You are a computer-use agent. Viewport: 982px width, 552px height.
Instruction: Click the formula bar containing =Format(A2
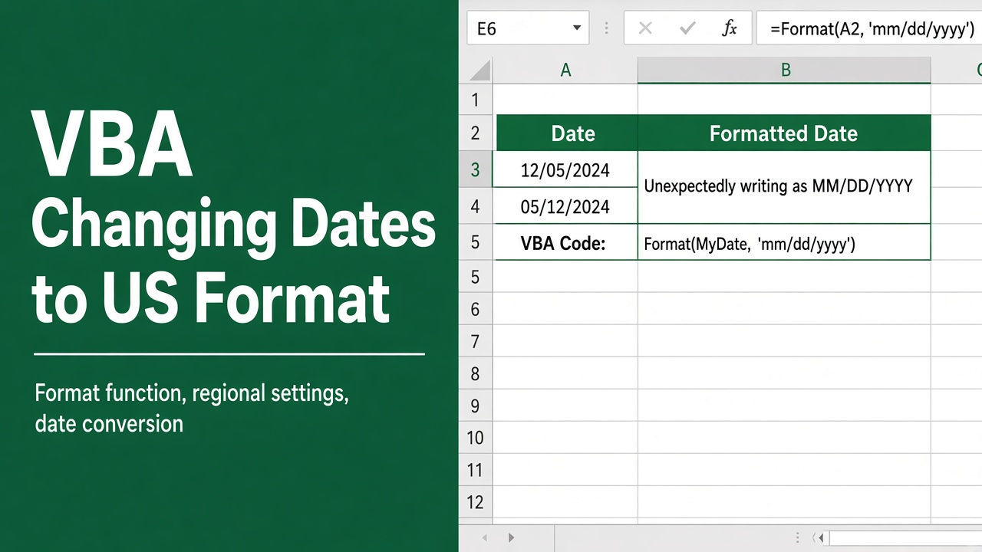point(869,29)
